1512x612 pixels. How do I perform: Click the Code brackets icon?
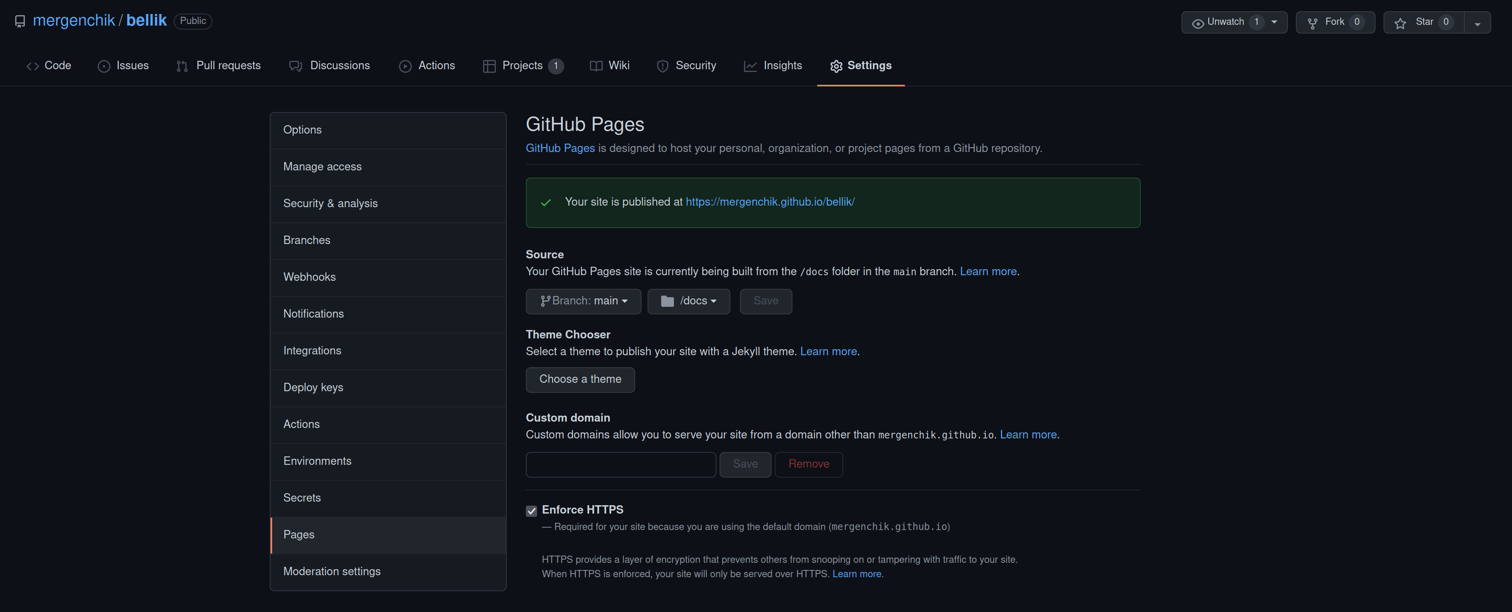[33, 66]
